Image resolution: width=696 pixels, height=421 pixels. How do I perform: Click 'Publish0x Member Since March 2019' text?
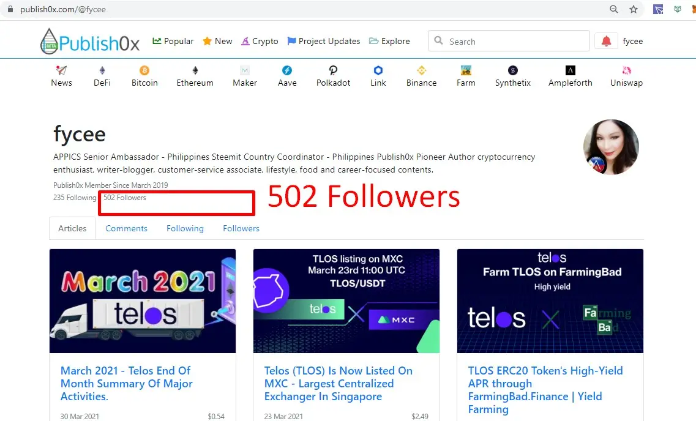[x=111, y=185]
